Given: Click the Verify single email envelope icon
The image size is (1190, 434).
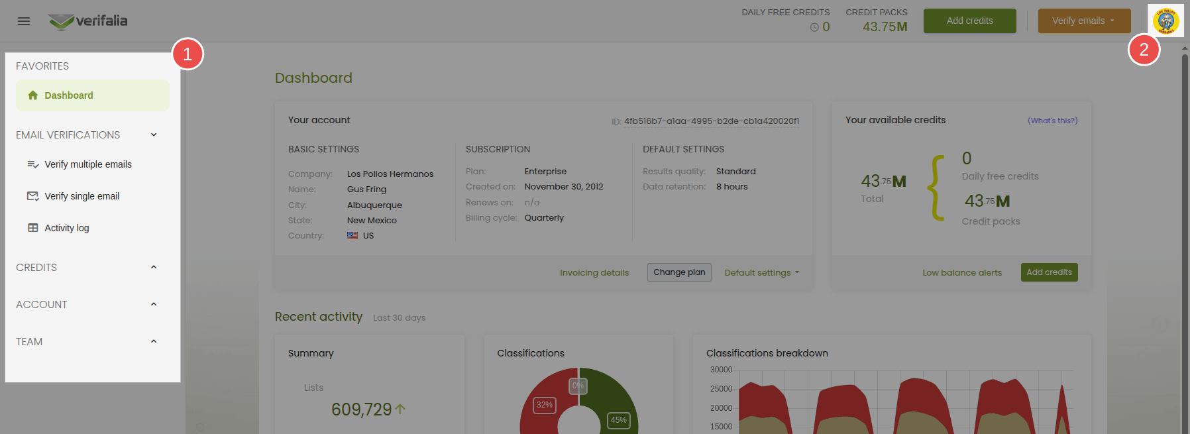Looking at the screenshot, I should (32, 196).
